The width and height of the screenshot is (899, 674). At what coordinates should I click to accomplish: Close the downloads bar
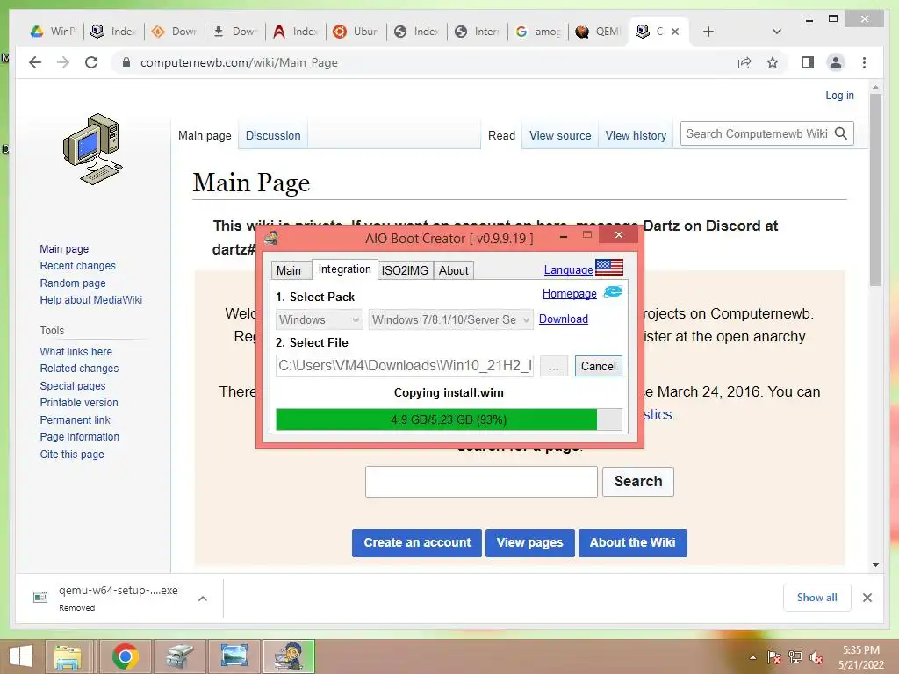867,598
